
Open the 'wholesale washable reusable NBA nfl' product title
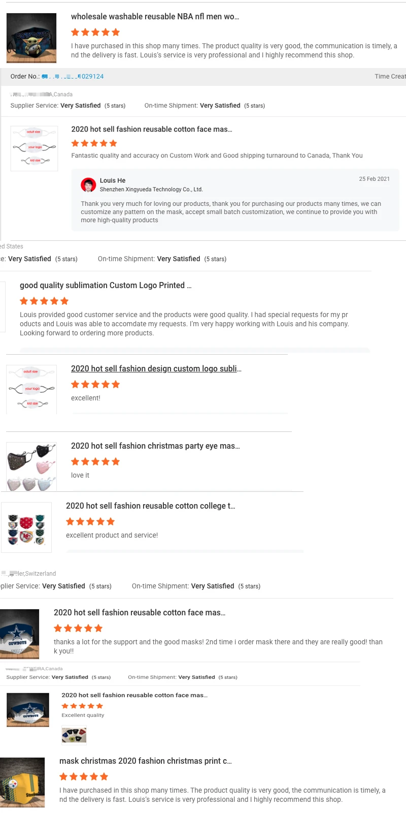click(155, 17)
